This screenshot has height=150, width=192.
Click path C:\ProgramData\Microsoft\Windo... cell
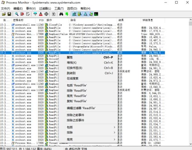coord(92,46)
